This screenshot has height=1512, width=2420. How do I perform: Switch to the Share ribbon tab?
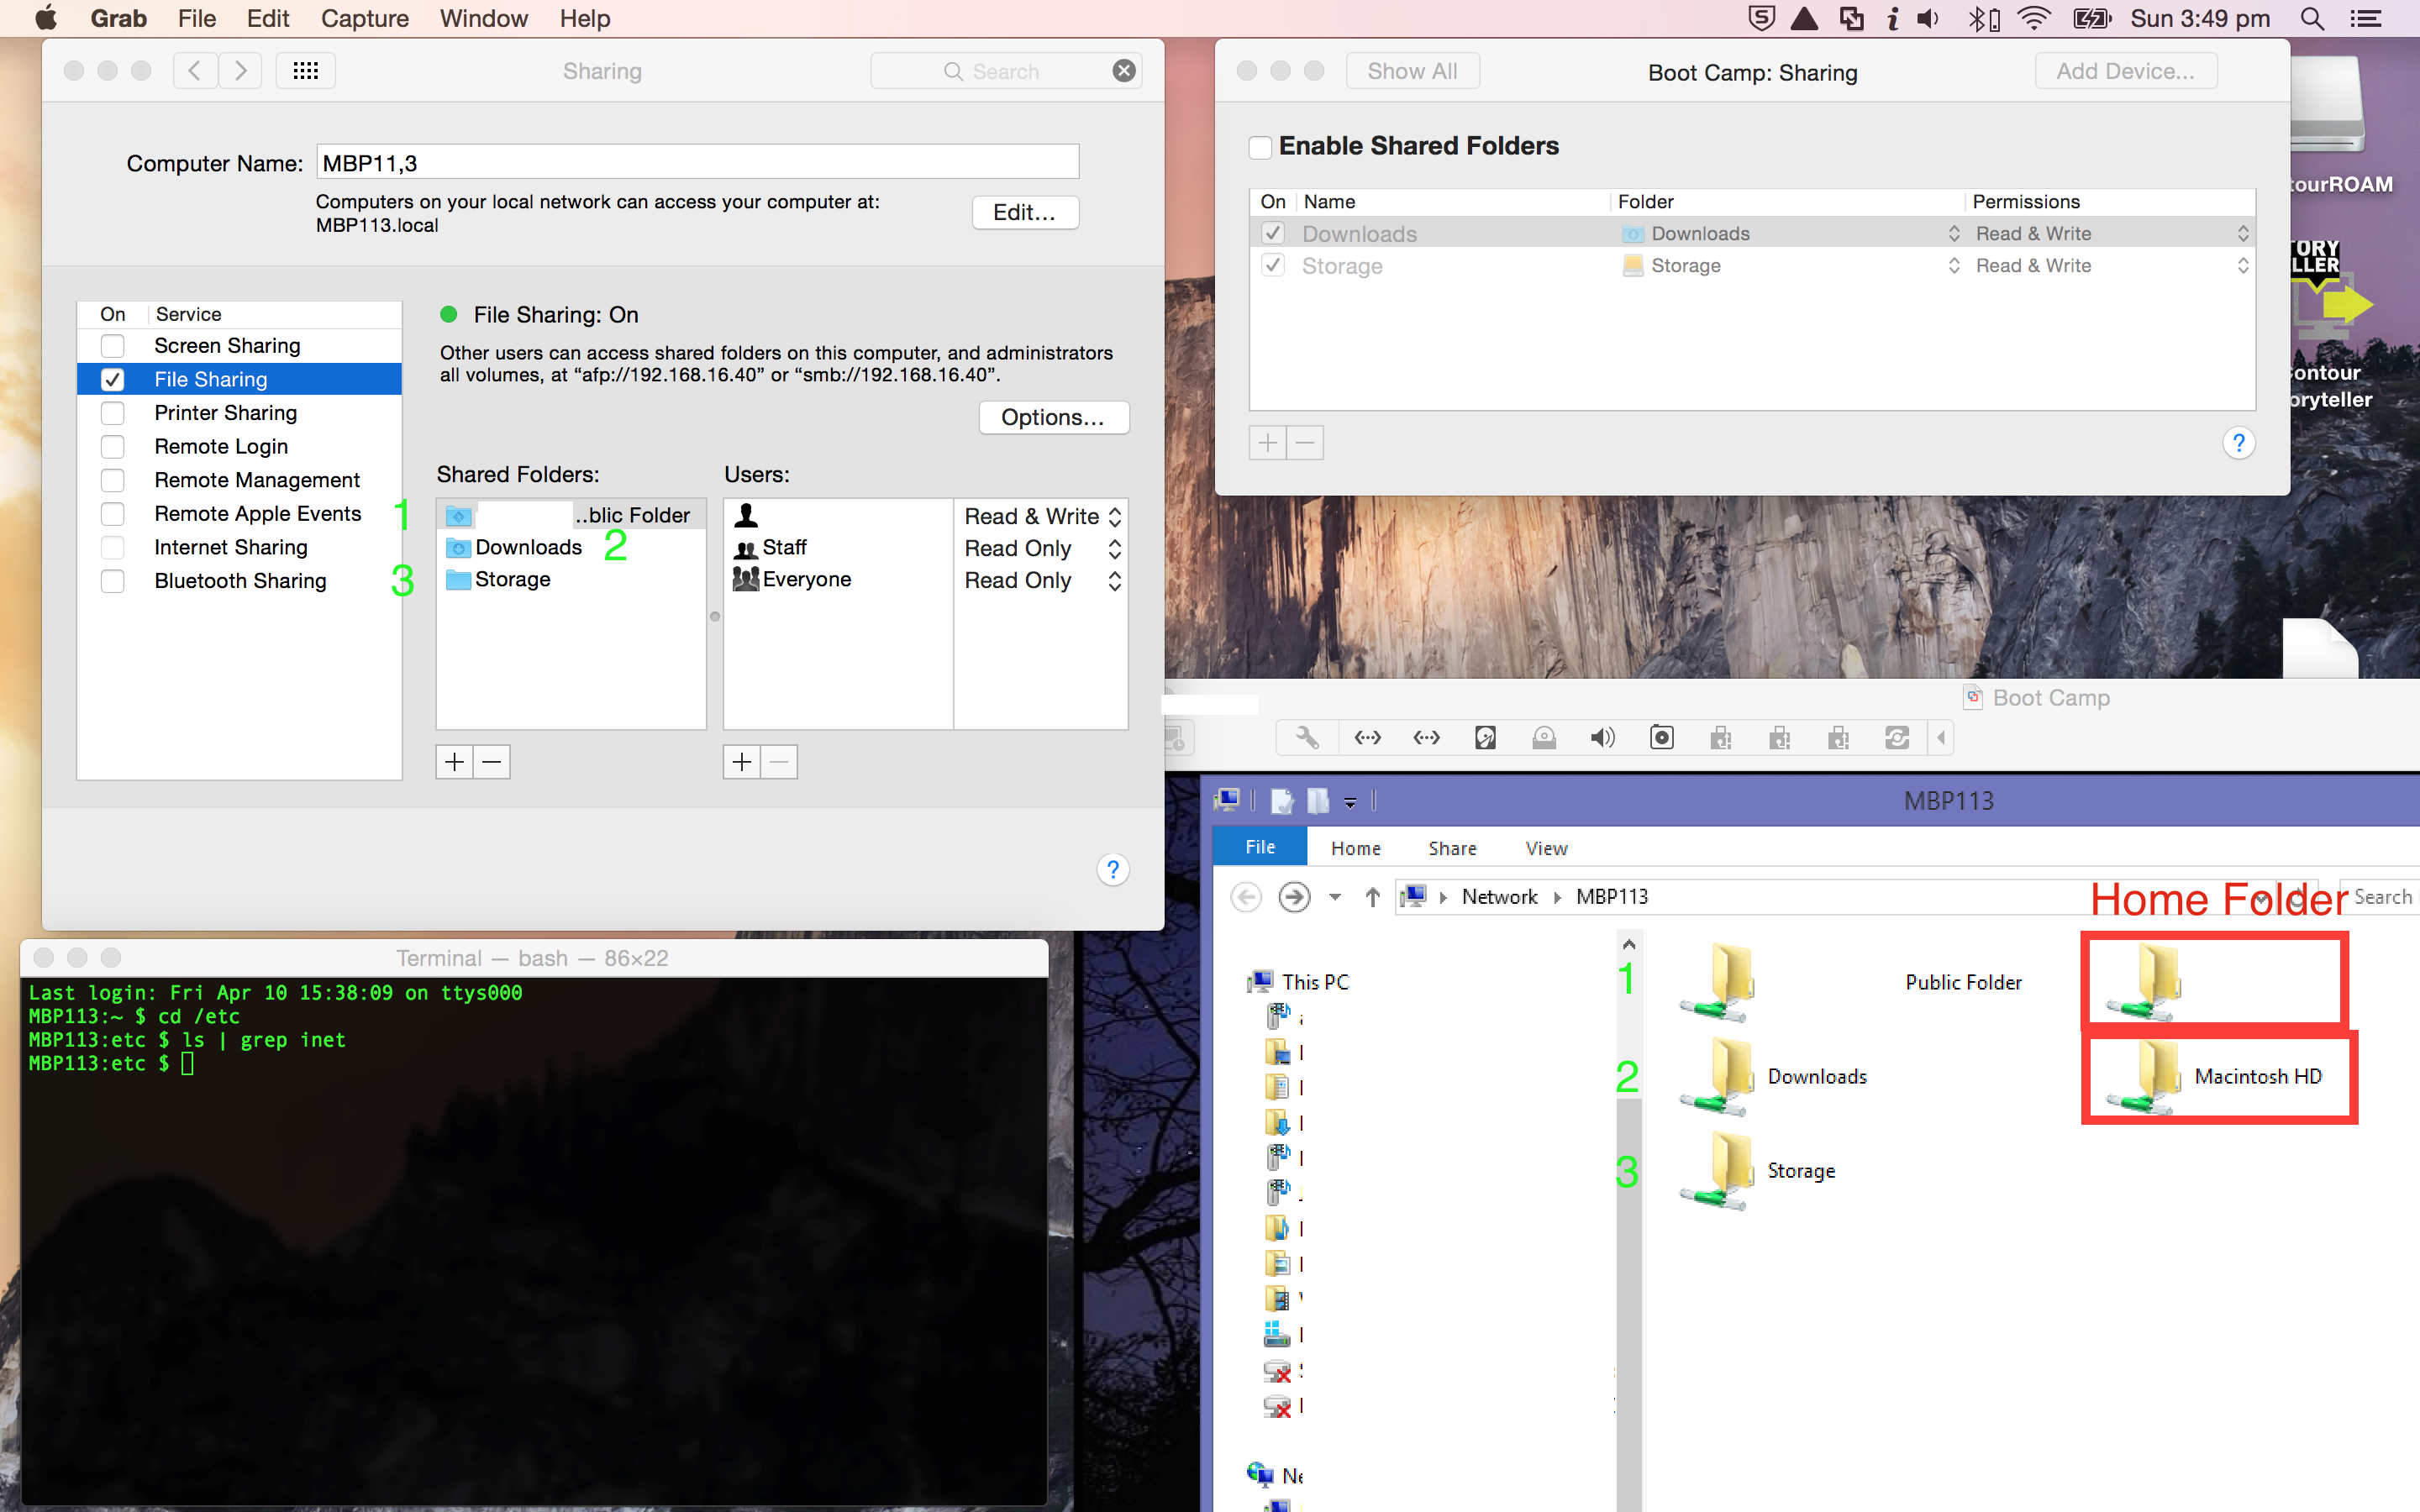point(1452,848)
